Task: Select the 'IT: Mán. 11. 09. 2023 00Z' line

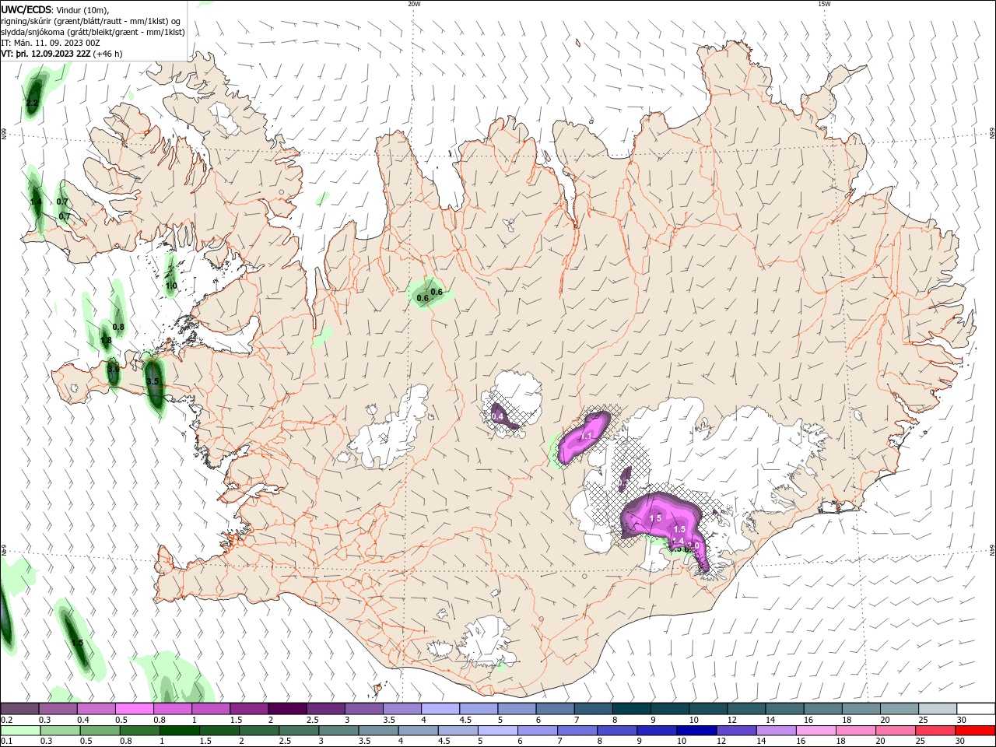Action: click(x=51, y=43)
